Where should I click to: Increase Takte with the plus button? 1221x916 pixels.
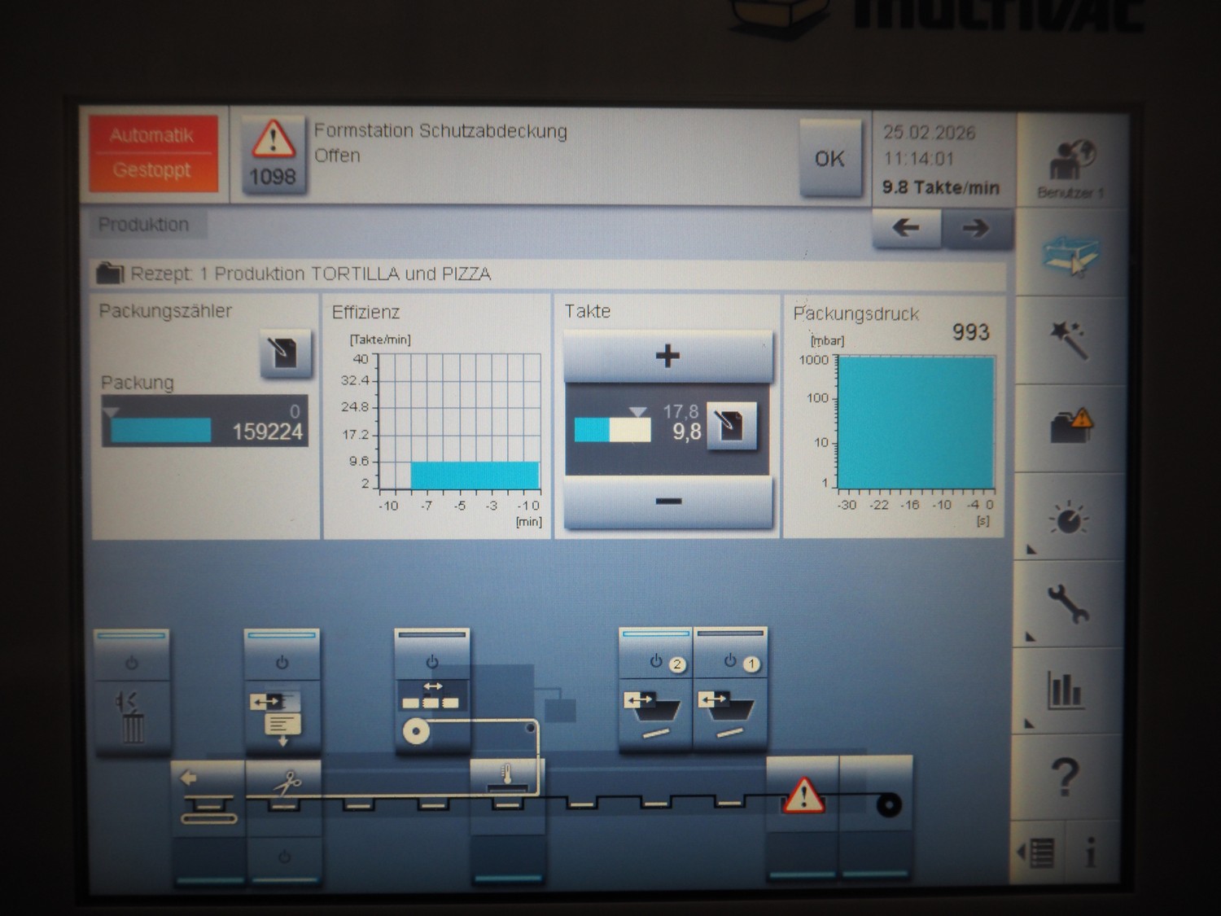coord(667,356)
